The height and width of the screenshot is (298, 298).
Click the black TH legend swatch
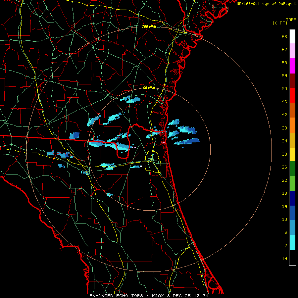pyautogui.click(x=292, y=258)
